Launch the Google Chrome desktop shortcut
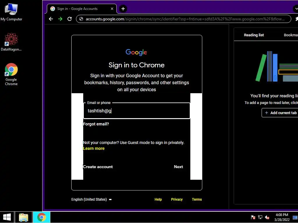Image resolution: width=298 pixels, height=223 pixels. [11, 74]
